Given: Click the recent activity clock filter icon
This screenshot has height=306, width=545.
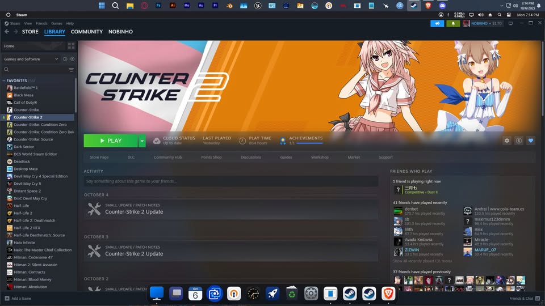Looking at the screenshot, I should tap(65, 59).
